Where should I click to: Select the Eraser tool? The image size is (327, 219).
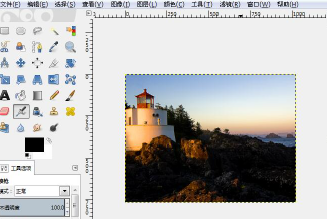click(x=5, y=111)
